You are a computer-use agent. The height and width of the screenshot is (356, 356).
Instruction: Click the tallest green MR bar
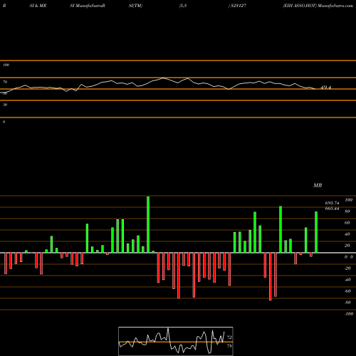[148, 224]
